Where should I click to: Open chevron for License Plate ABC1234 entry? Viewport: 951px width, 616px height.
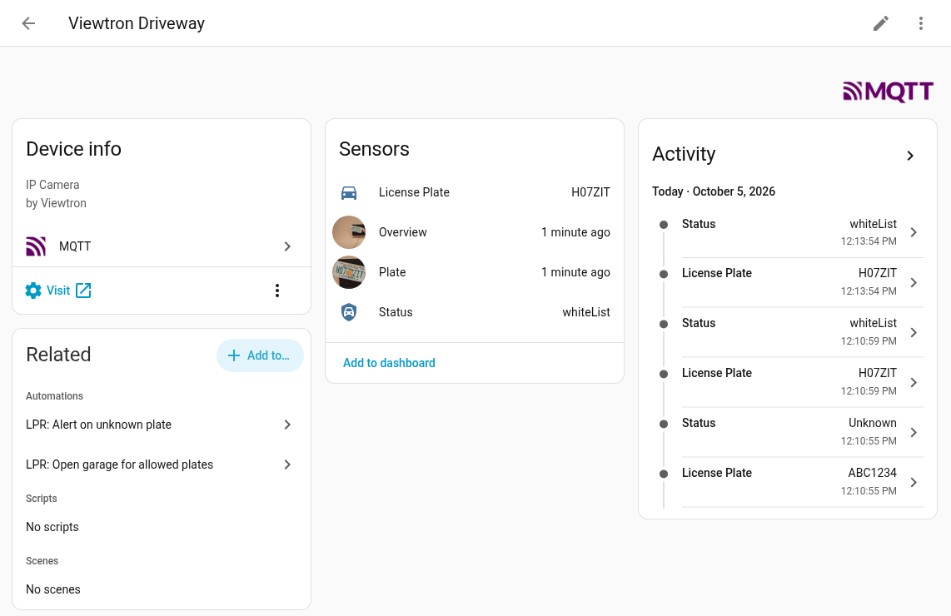914,483
